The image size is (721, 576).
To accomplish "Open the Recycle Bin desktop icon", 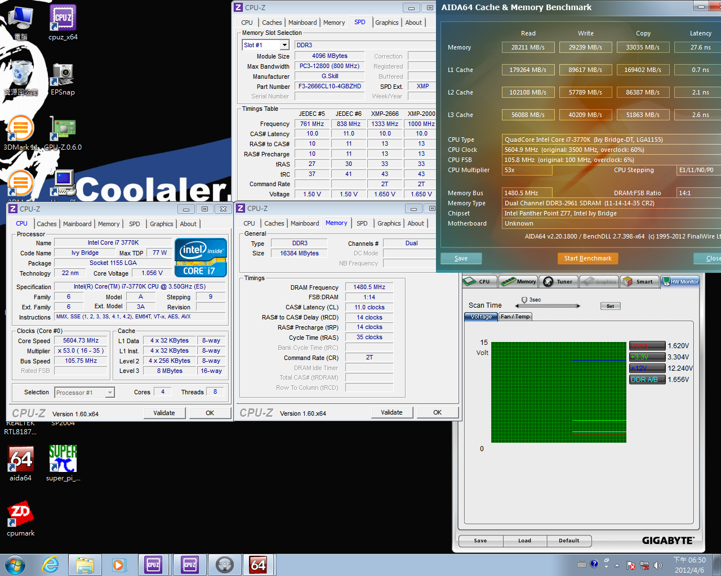I will [21, 79].
